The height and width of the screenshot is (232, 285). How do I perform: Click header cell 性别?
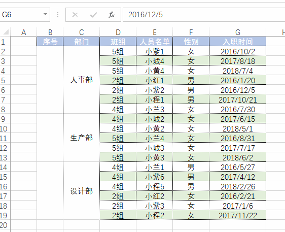coord(191,42)
